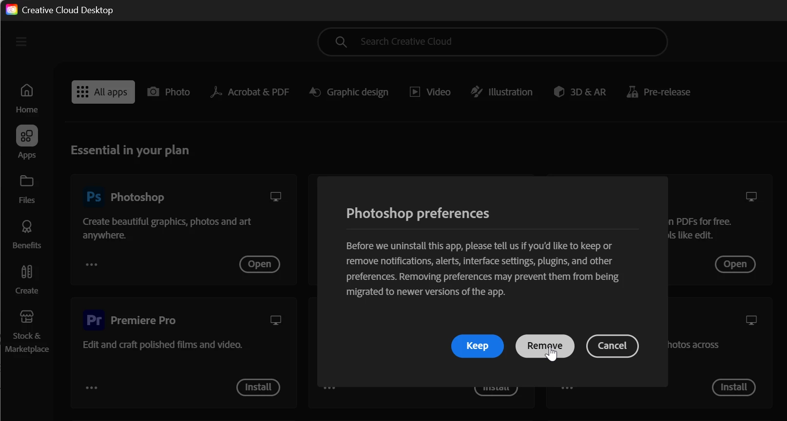Switch to Acrobat & PDF category
Screen dimensions: 787x421
[250, 92]
